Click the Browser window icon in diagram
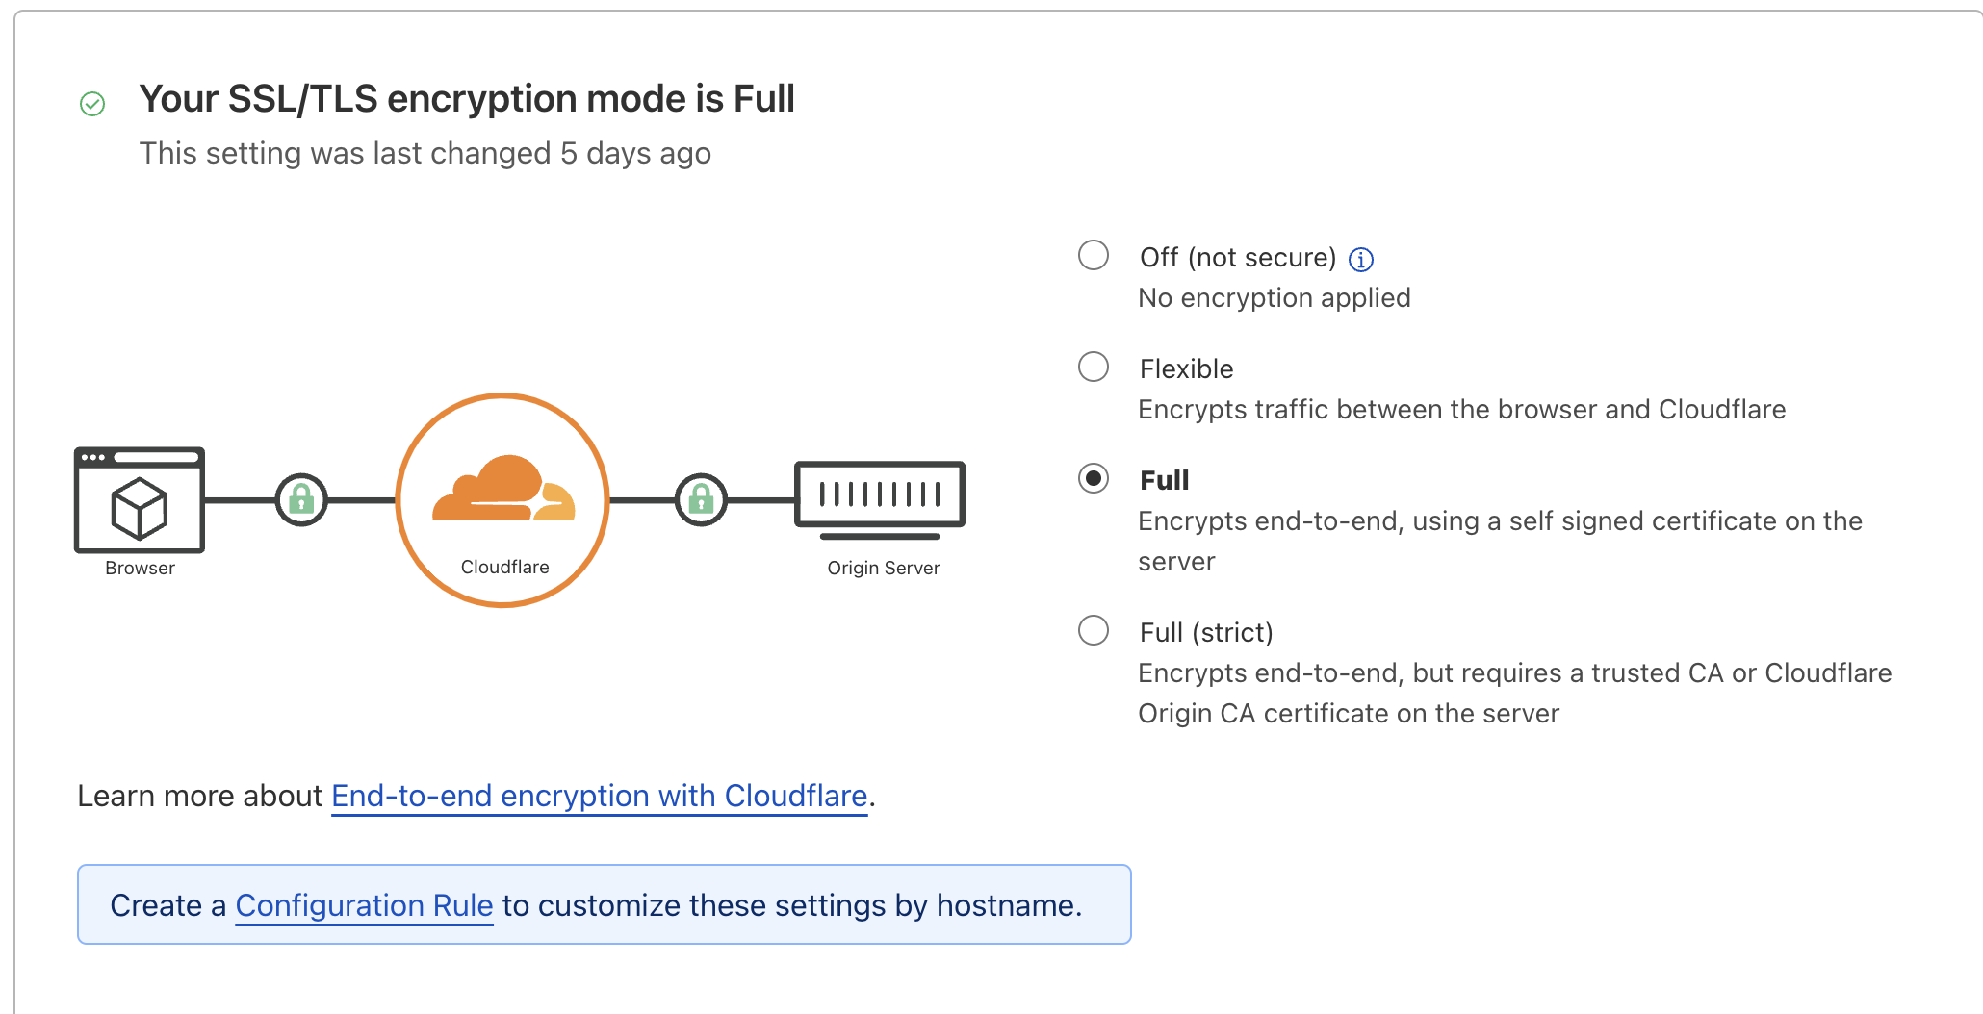This screenshot has height=1014, width=1983. pyautogui.click(x=140, y=499)
